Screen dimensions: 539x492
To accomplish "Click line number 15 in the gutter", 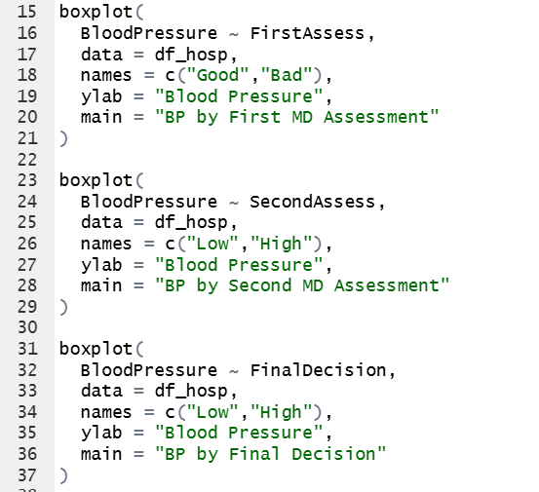I will pos(27,12).
